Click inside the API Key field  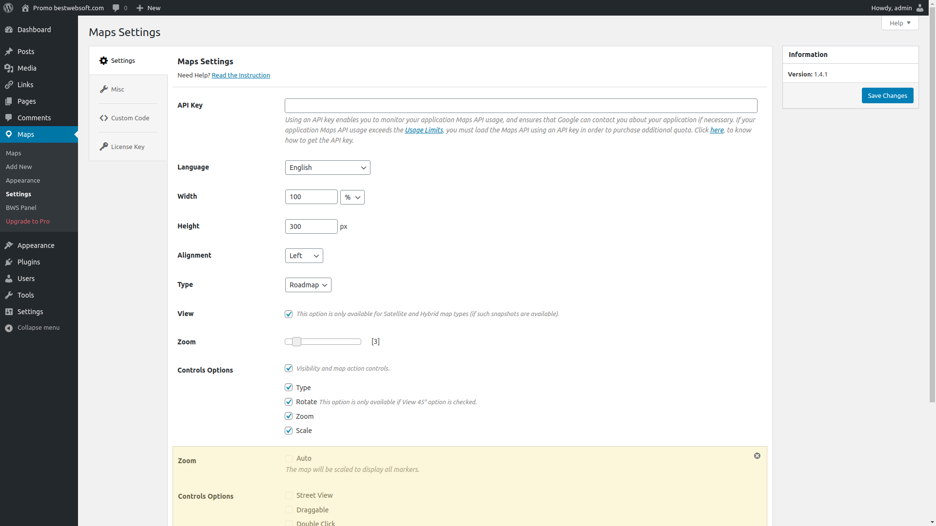coord(521,106)
